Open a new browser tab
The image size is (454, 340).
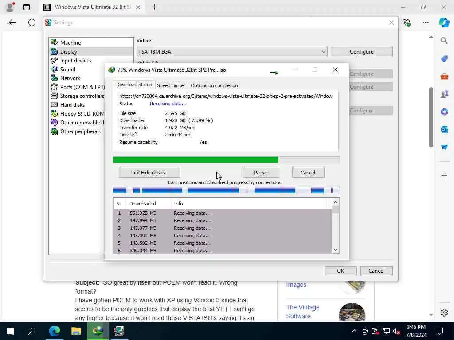click(155, 7)
